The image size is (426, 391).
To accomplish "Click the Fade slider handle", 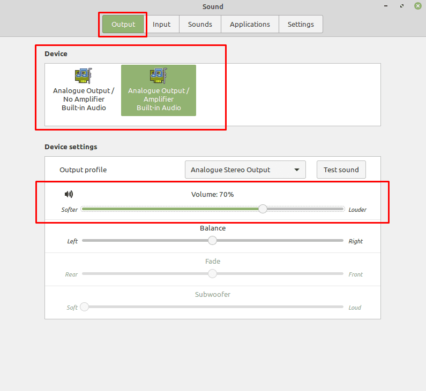I will coord(212,273).
